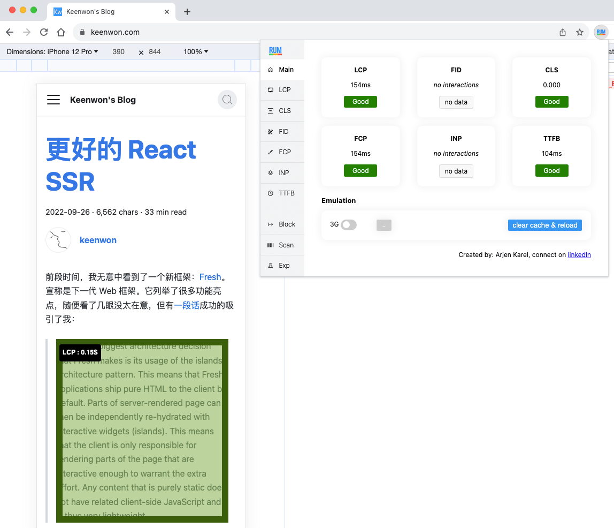
Task: Click the blog search icon
Action: click(227, 100)
